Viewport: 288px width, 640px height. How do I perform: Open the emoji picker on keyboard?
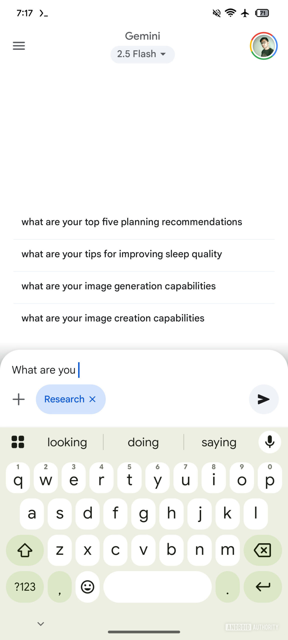point(87,587)
